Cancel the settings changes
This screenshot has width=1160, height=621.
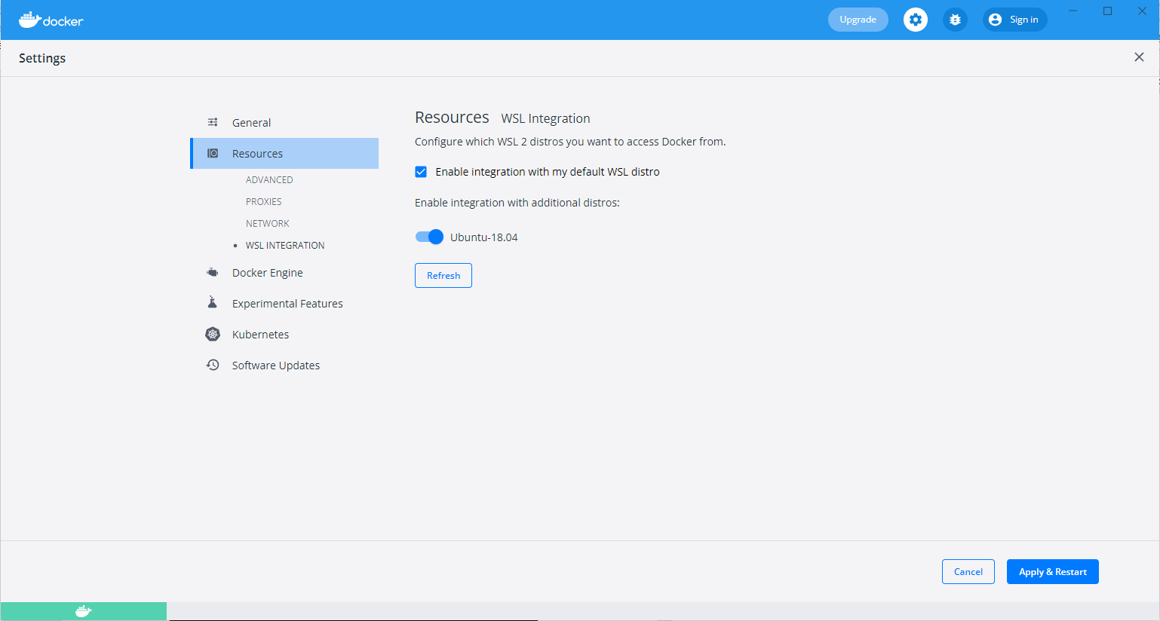968,571
